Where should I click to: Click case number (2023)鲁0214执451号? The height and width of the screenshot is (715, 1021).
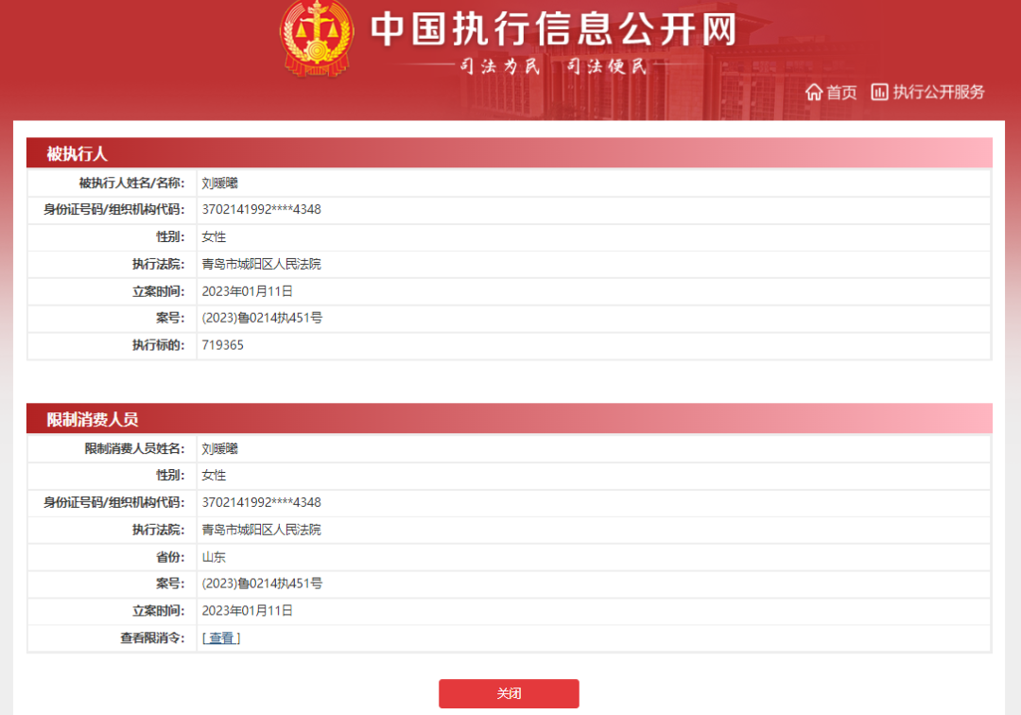(261, 319)
